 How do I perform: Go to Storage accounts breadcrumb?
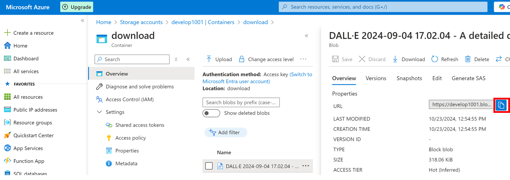(x=141, y=22)
